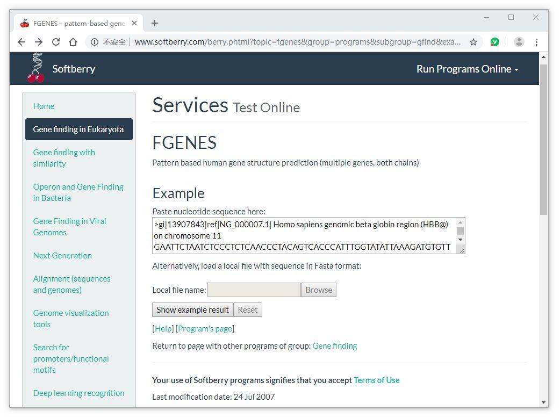
Task: Bookmark this page with the star icon
Action: [473, 42]
